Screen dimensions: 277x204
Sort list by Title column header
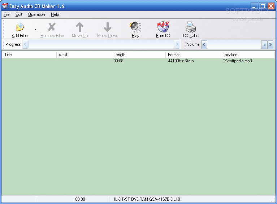[29, 55]
